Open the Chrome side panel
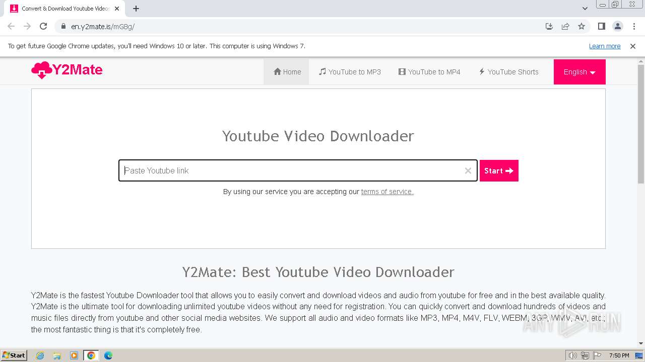The width and height of the screenshot is (645, 362). point(602,26)
